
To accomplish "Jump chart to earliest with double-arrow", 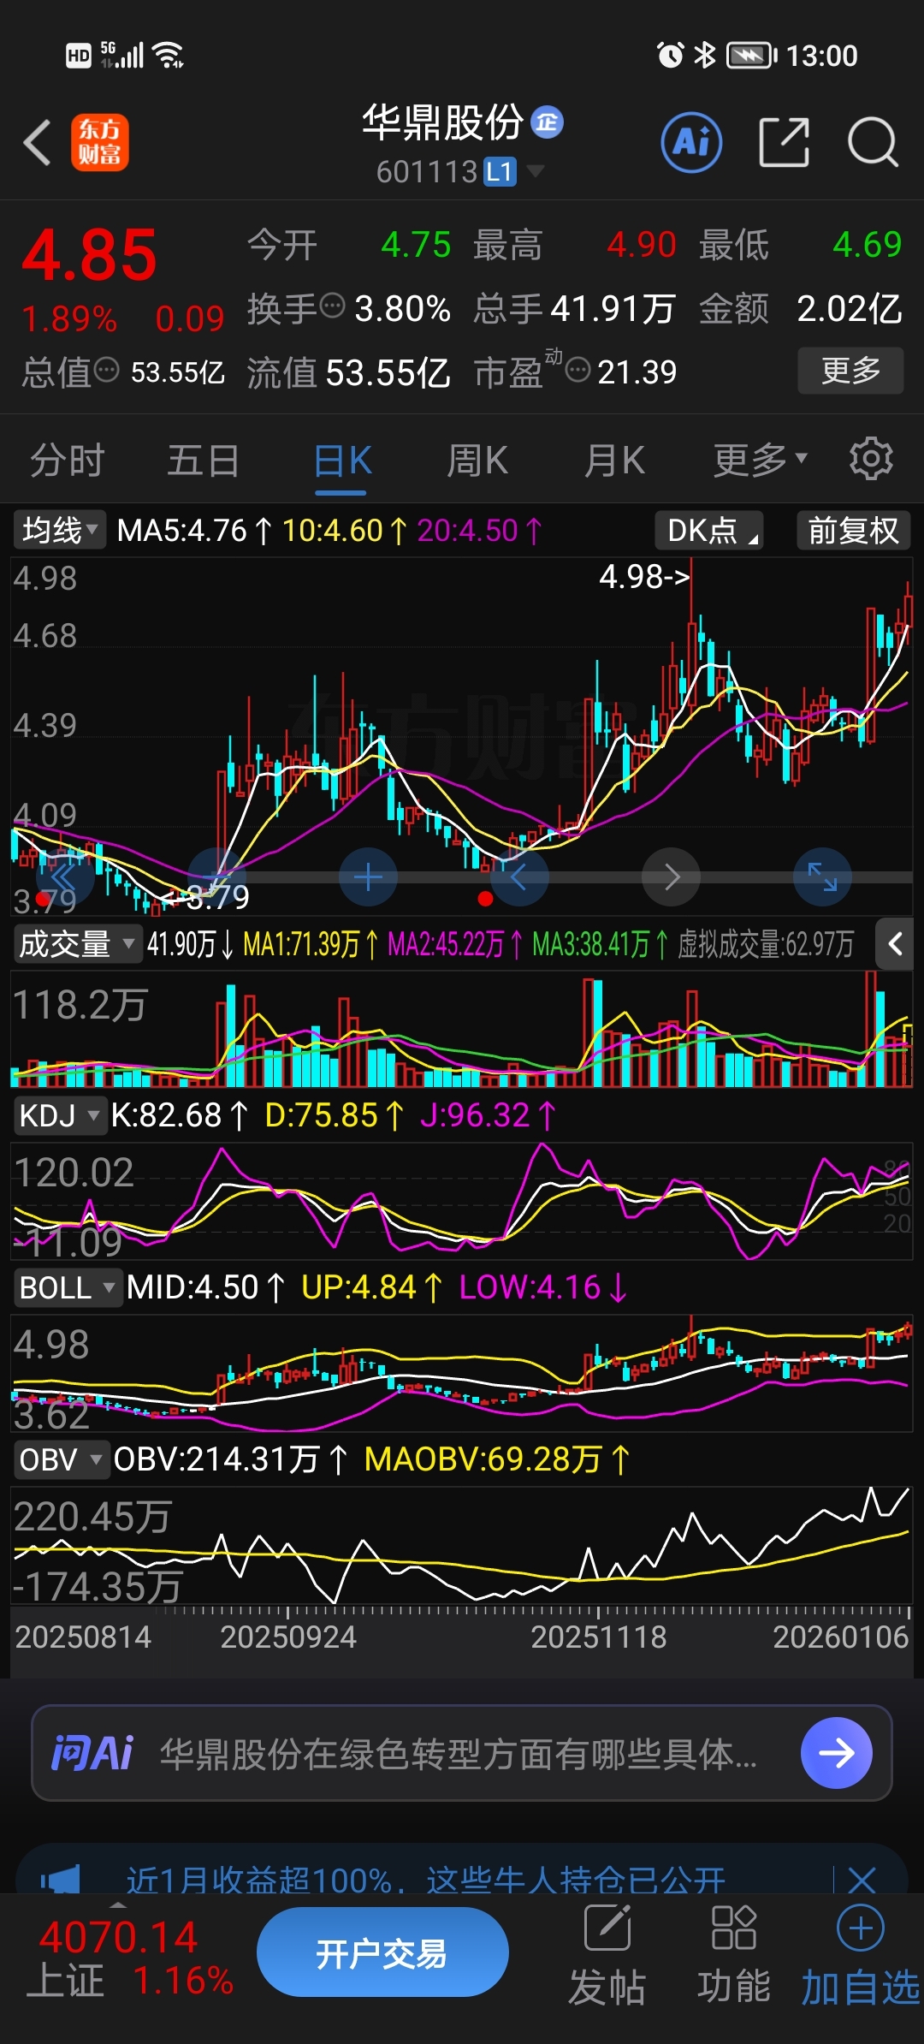I will click(64, 877).
